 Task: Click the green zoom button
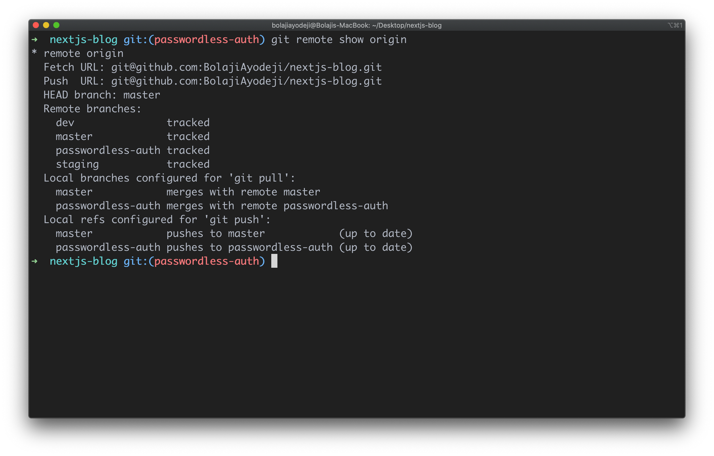pos(56,25)
